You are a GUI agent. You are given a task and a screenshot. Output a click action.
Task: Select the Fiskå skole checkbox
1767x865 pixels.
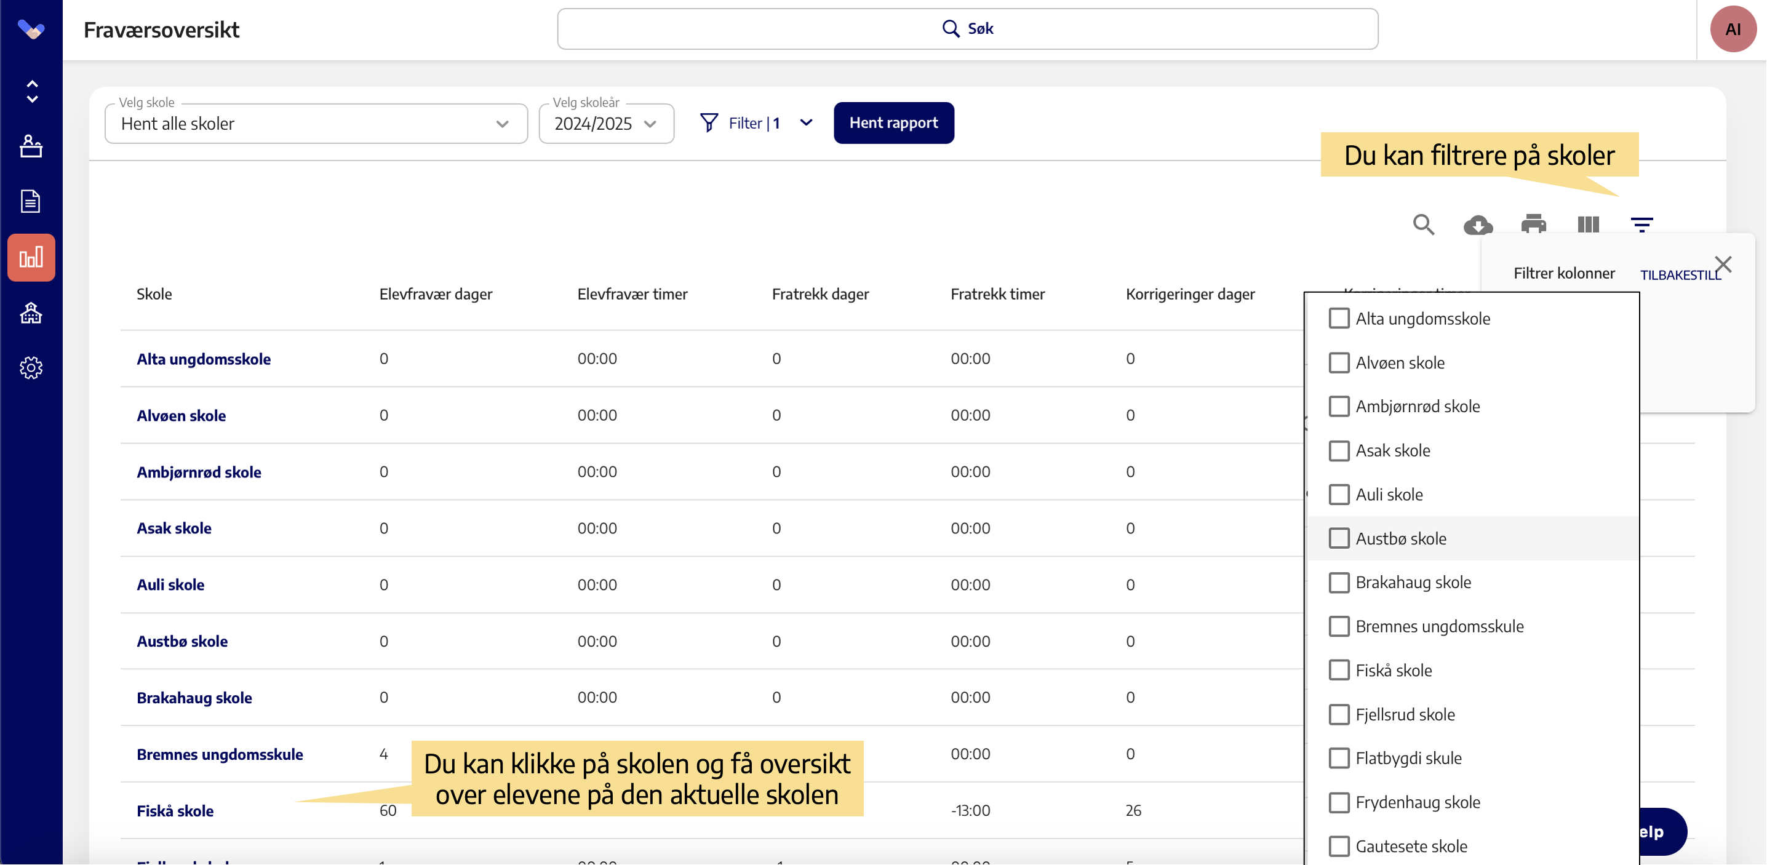1338,670
